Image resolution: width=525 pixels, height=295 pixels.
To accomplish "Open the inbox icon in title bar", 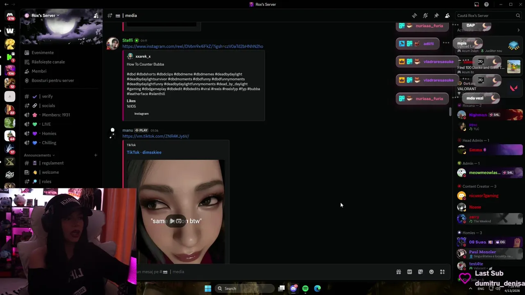I will (477, 5).
